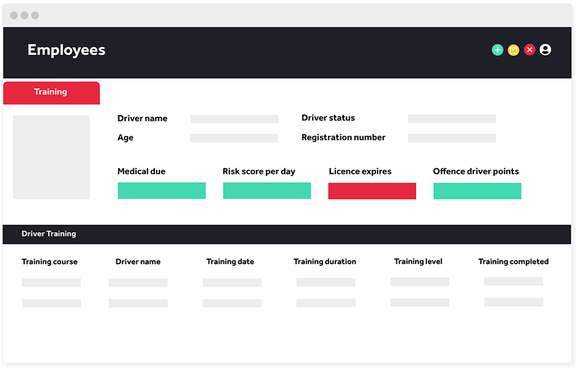This screenshot has width=579, height=371.
Task: Select first row under Training course
Action: (x=51, y=282)
